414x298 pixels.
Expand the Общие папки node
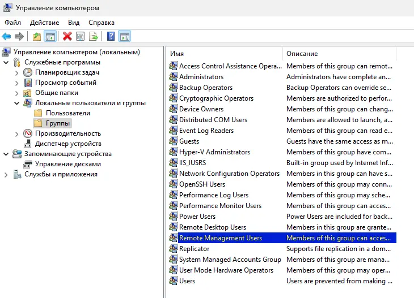coord(17,93)
